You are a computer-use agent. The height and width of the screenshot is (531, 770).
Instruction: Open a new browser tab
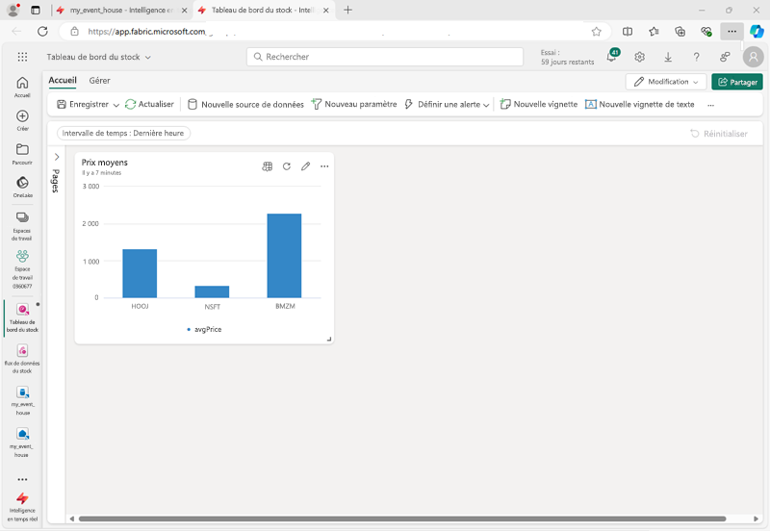pos(347,10)
